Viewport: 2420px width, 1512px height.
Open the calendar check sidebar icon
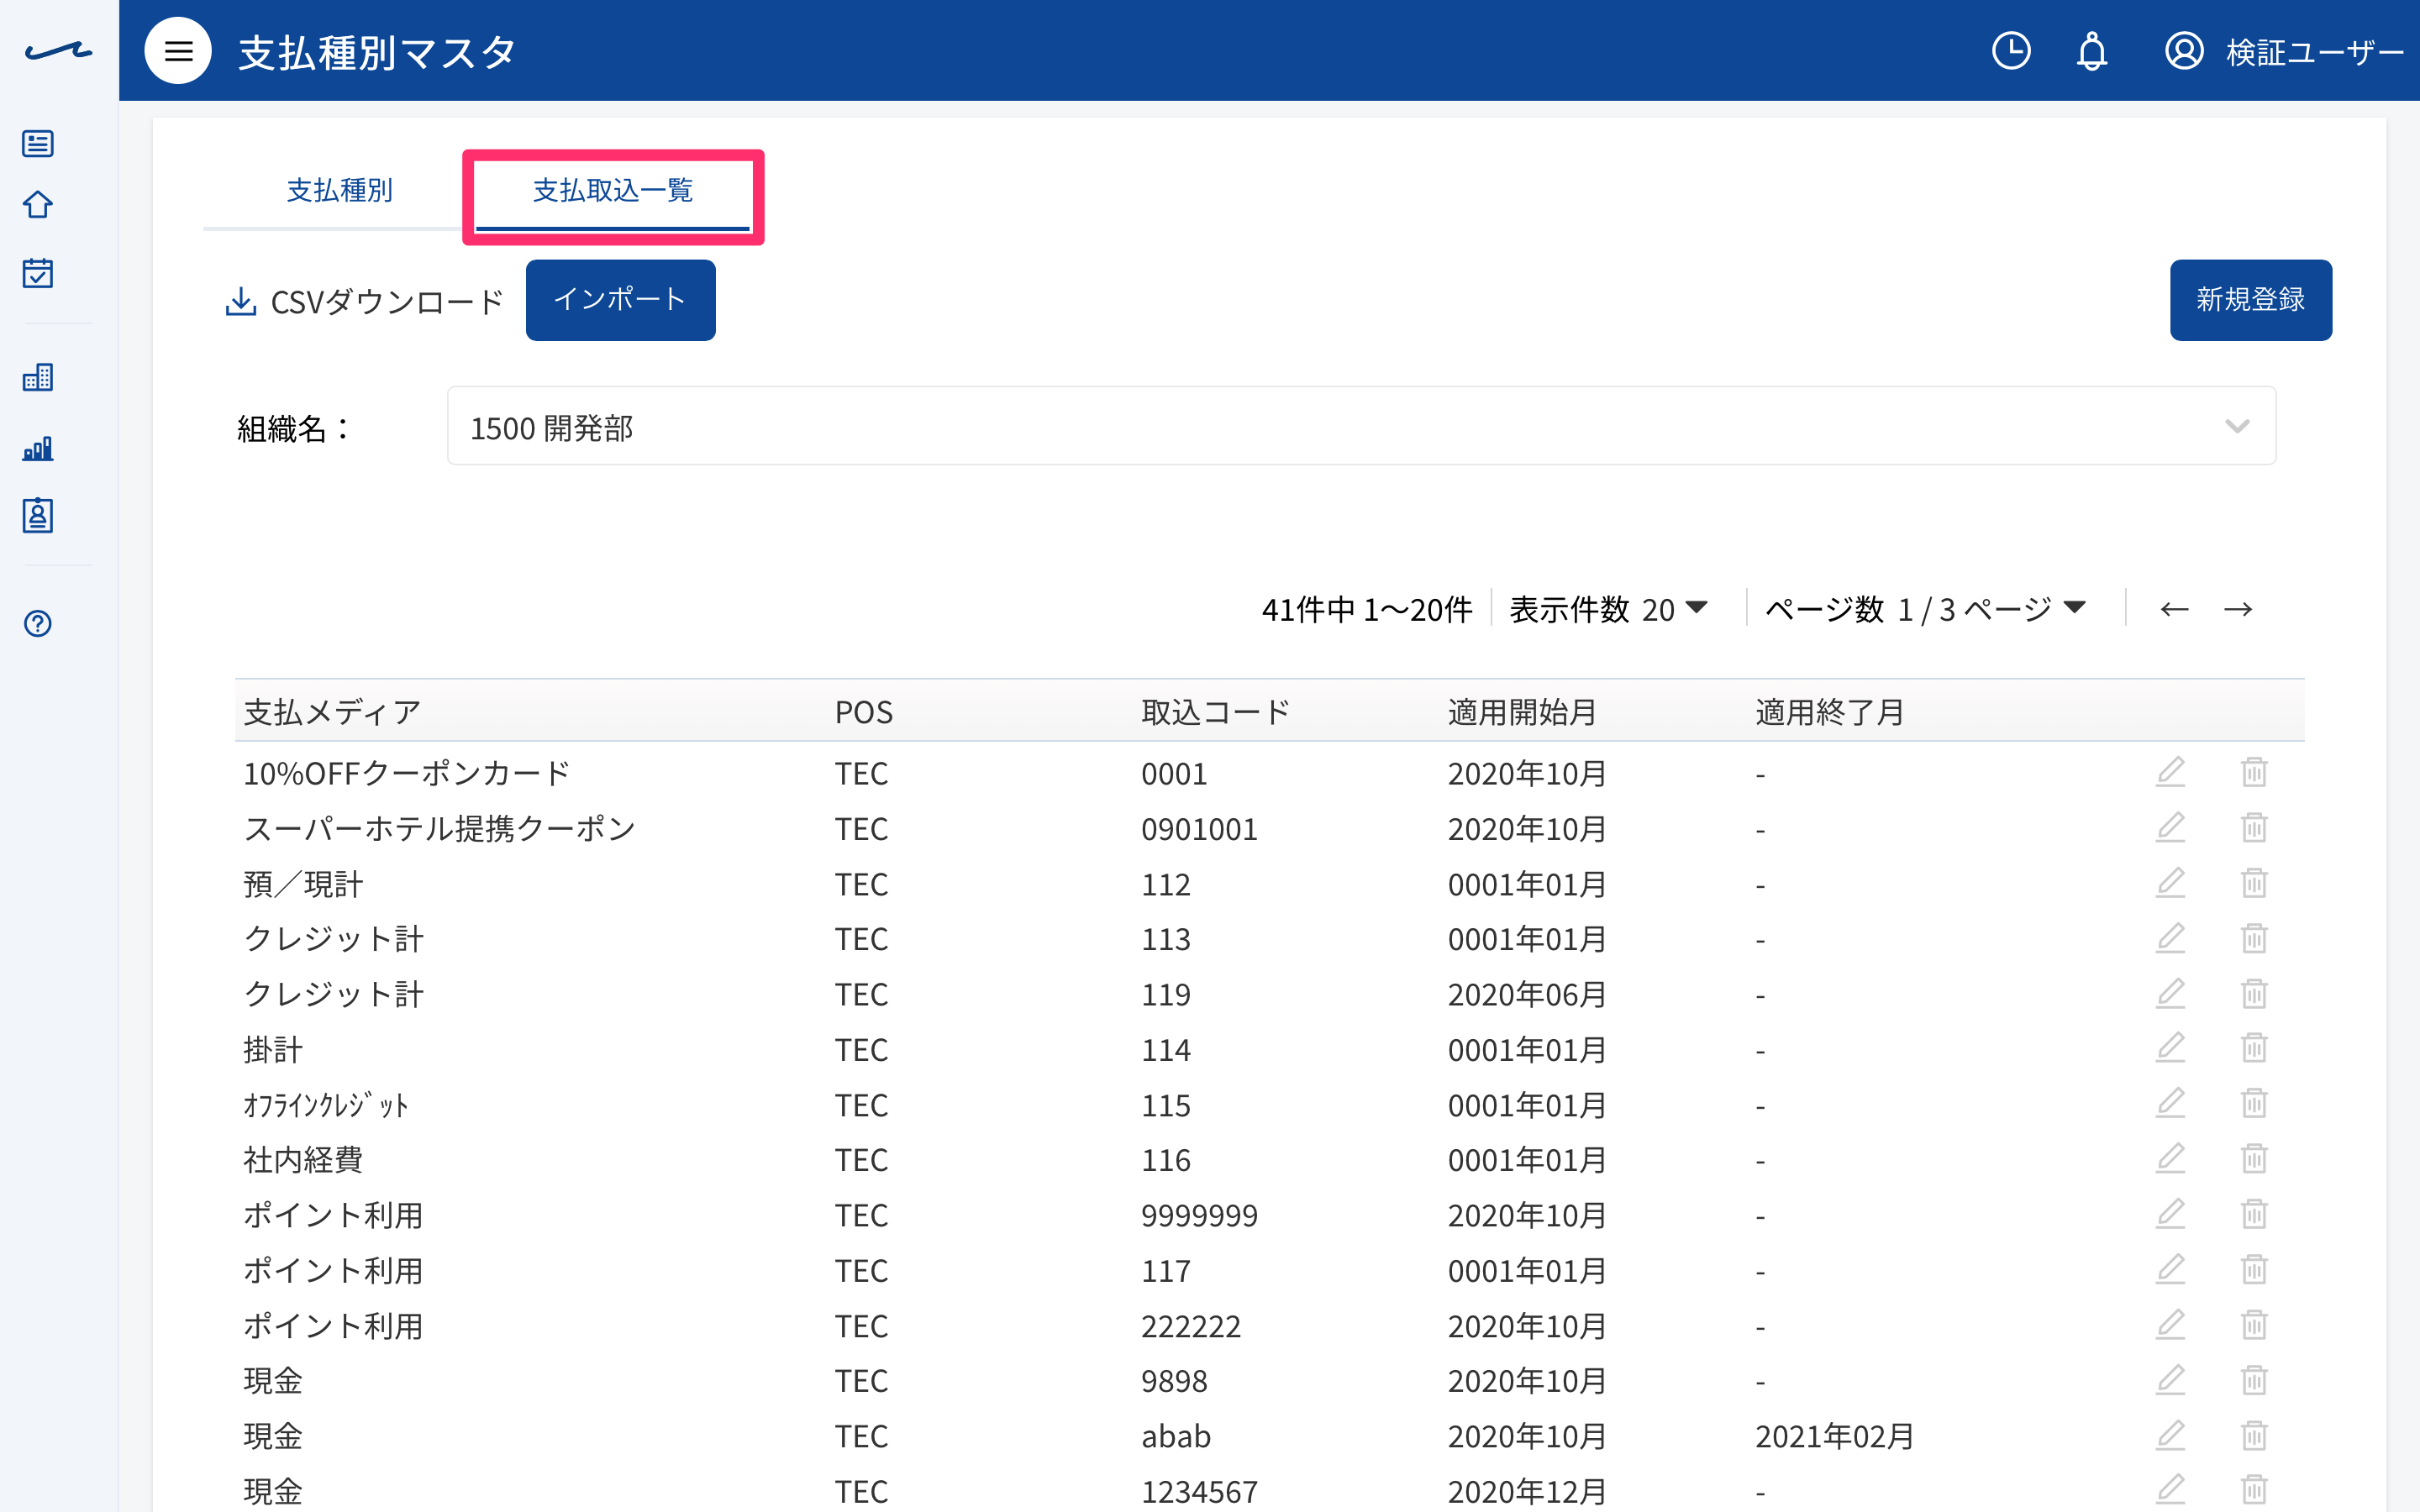point(38,273)
